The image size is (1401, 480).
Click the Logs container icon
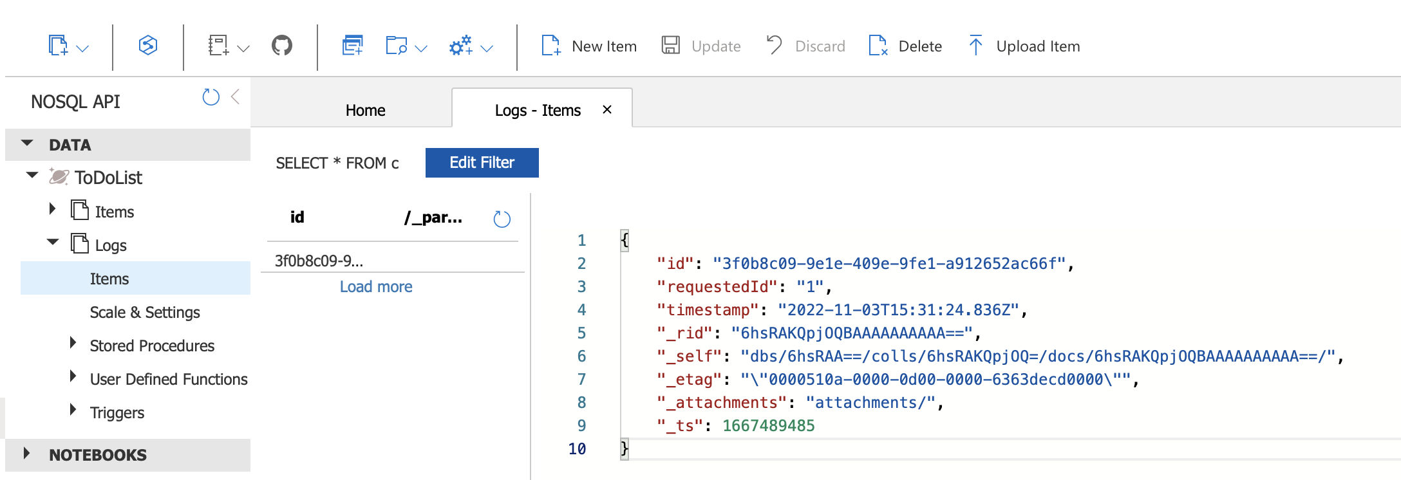tap(80, 243)
